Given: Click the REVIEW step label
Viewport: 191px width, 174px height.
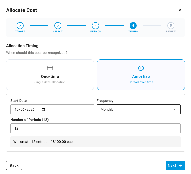Looking at the screenshot, I should point(171,32).
